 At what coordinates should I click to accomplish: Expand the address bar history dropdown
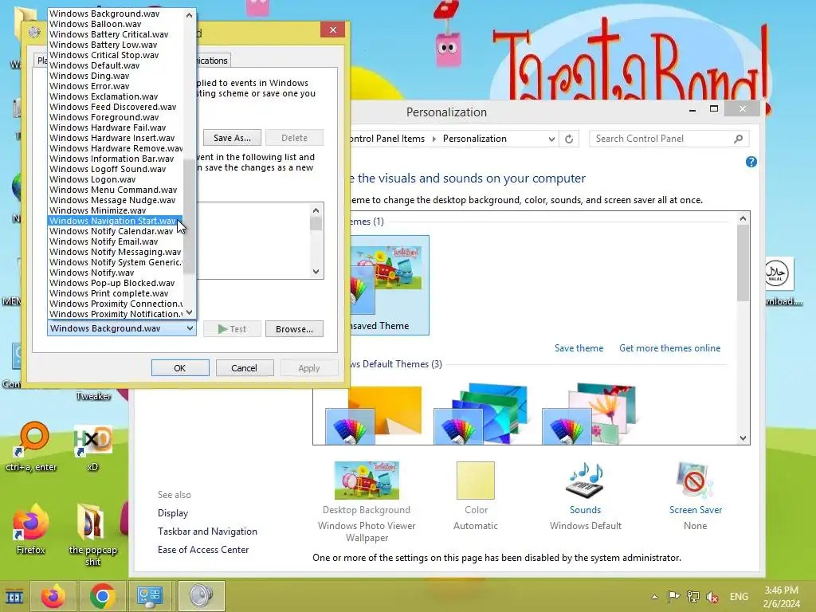click(x=551, y=139)
